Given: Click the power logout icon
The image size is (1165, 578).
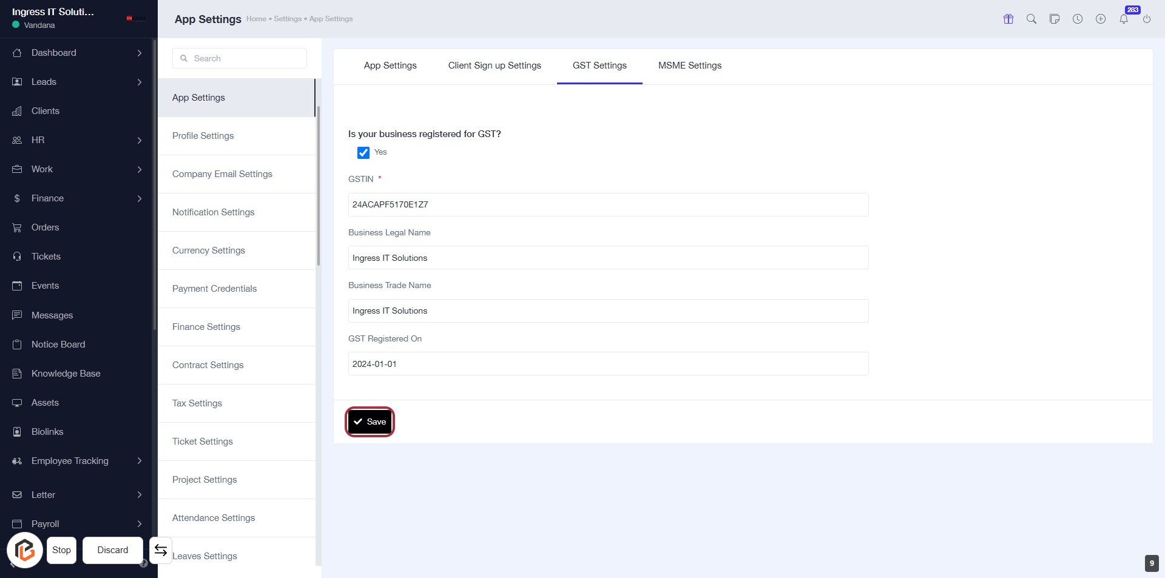Looking at the screenshot, I should tap(1147, 19).
